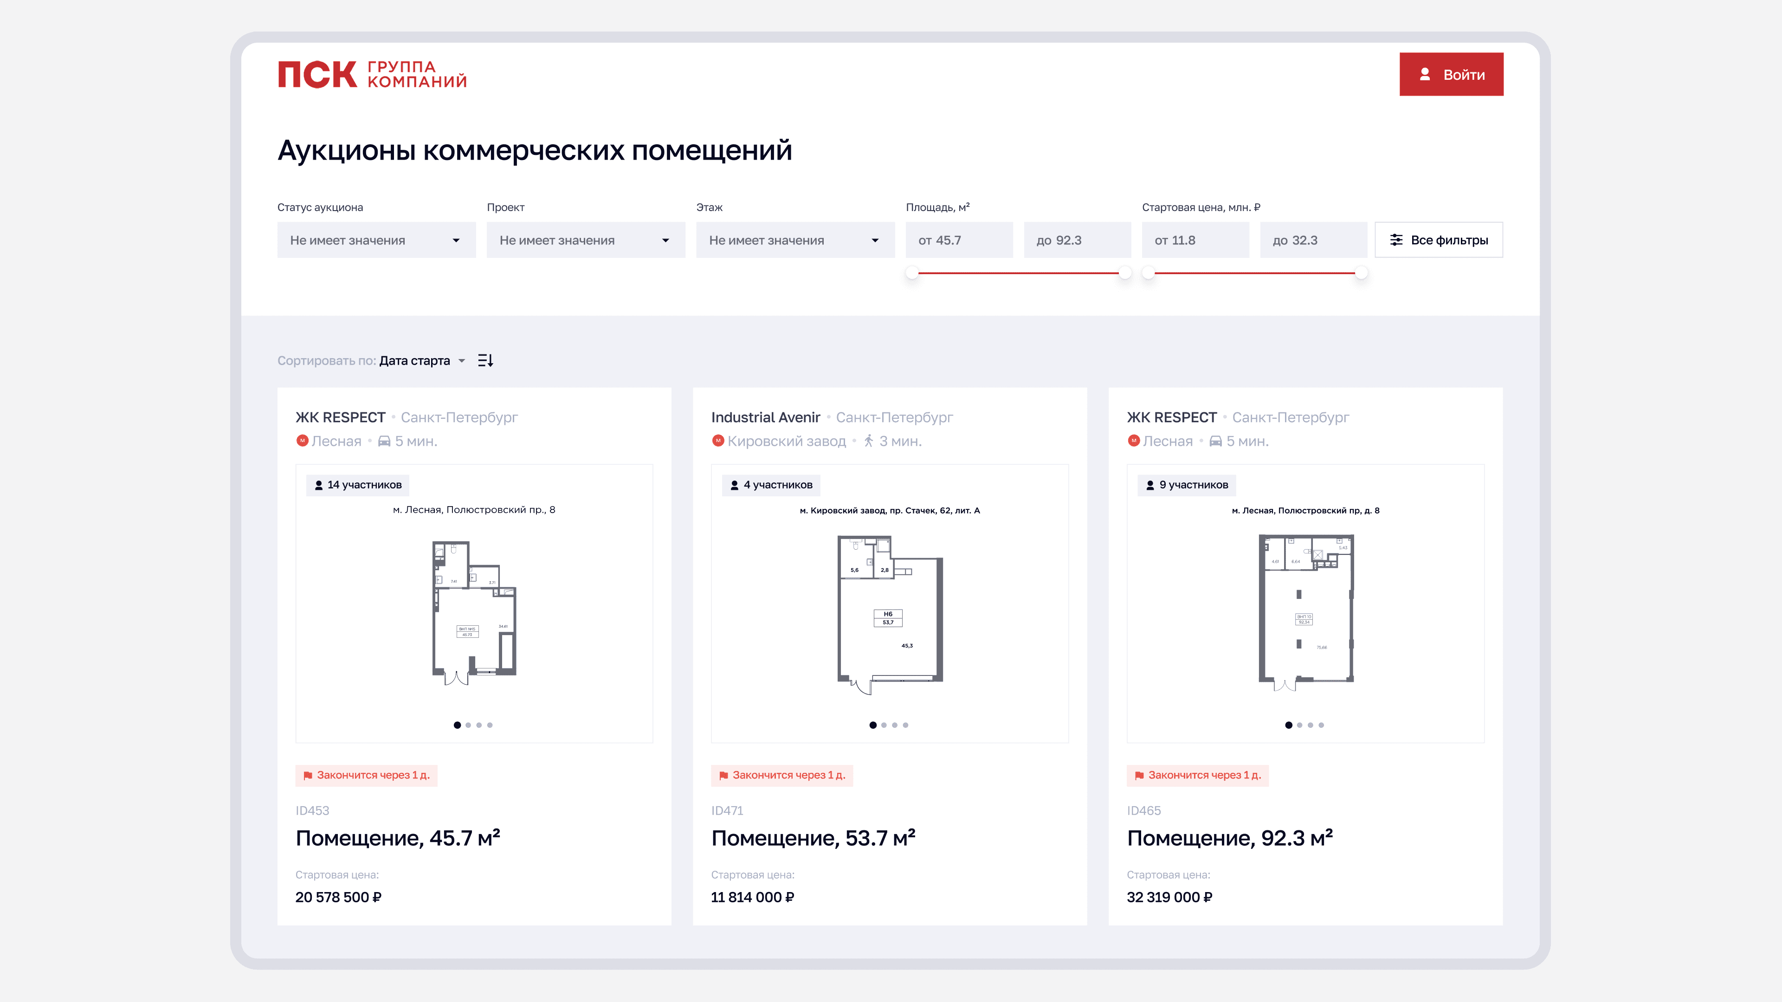Click the car icon on first card
This screenshot has width=1782, height=1002.
point(384,441)
